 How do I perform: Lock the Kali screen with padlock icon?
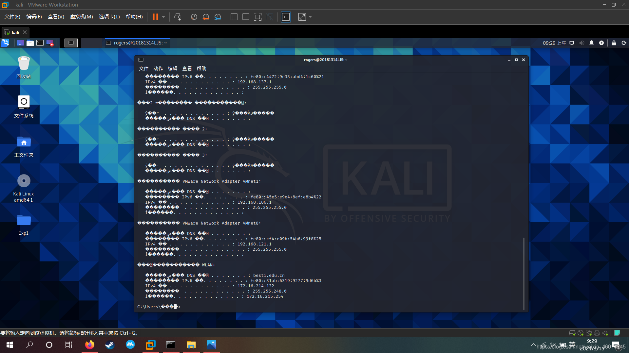click(x=614, y=43)
